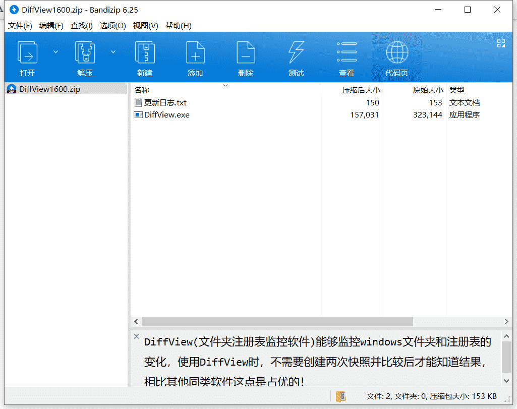Click the comment panel vertical scrollbar thumb
Viewport: 517px width, 409px height.
pos(507,357)
